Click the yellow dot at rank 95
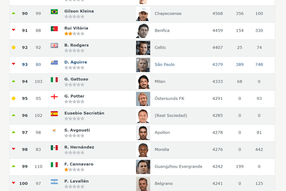This screenshot has height=191, width=286. (x=14, y=98)
